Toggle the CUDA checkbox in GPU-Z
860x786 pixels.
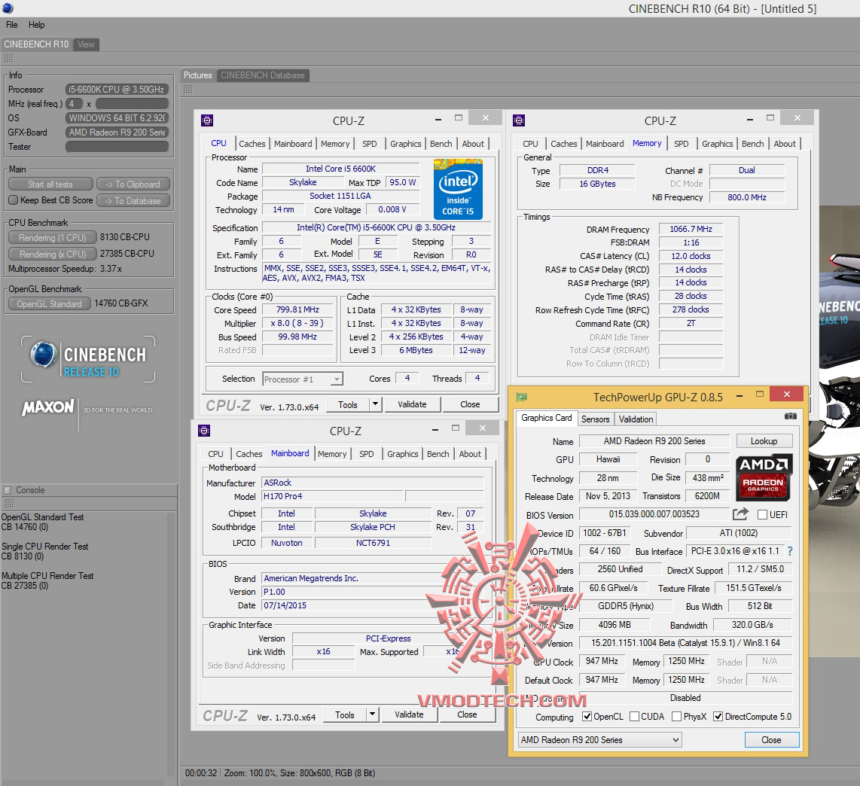[x=634, y=717]
